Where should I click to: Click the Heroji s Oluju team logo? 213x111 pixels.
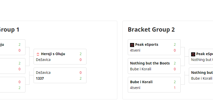click(x=38, y=54)
